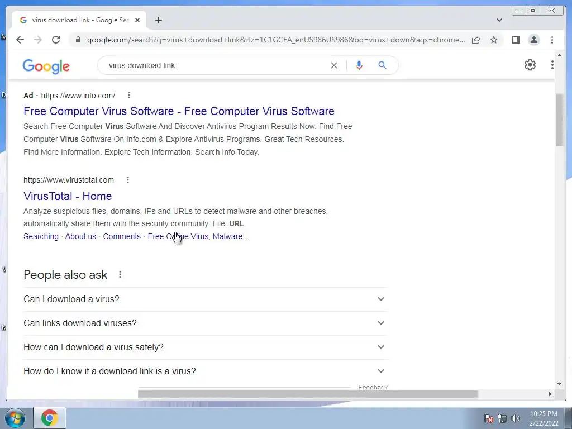Bookmark this page with the star icon
Screen dimensions: 572x429
tap(494, 40)
